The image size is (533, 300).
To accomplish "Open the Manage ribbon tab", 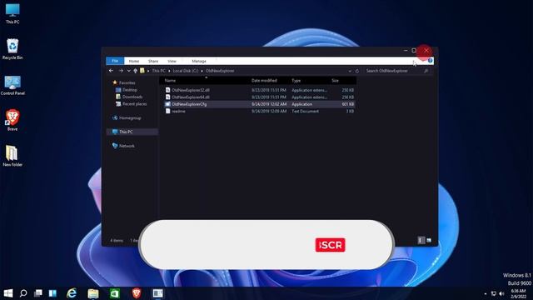I will pyautogui.click(x=199, y=61).
